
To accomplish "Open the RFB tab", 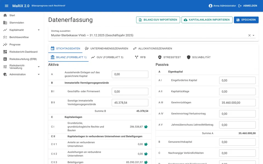I will coord(140,57).
